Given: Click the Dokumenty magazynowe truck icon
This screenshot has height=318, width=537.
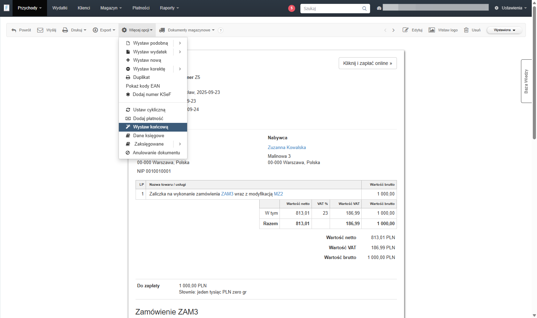Looking at the screenshot, I should pyautogui.click(x=162, y=30).
